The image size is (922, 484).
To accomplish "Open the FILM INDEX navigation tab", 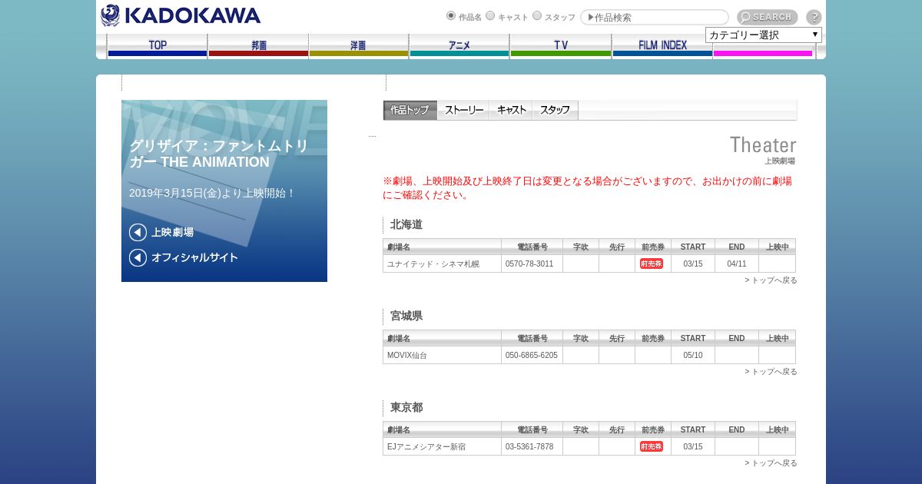I will 662,46.
